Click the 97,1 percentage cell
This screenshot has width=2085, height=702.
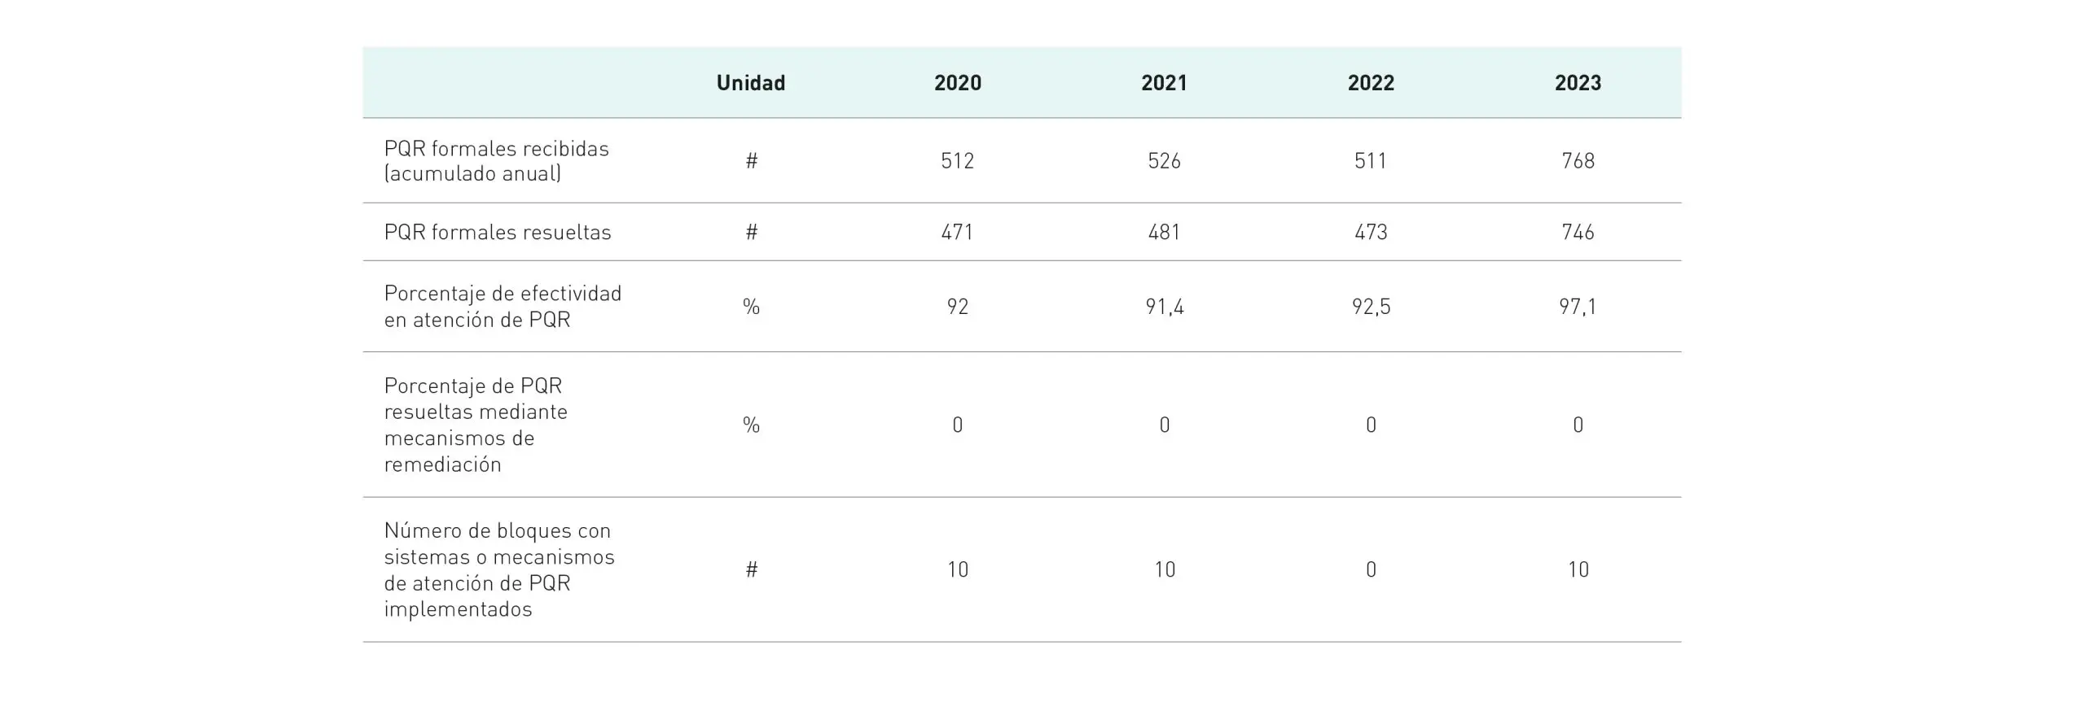(x=1578, y=307)
